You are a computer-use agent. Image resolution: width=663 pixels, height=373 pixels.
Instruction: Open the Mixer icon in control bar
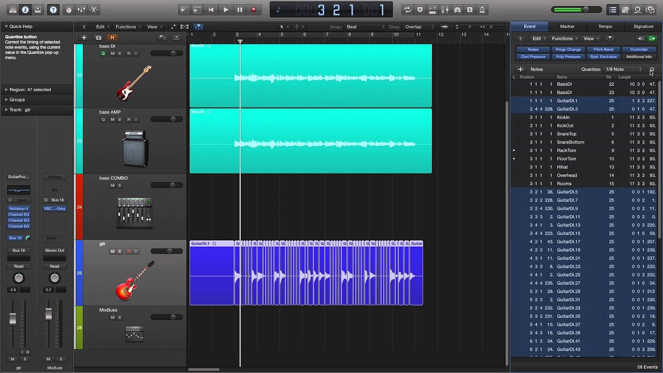click(81, 10)
